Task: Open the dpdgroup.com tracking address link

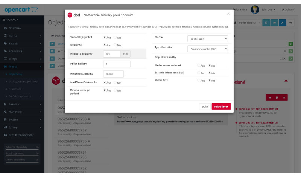Action: [170, 122]
